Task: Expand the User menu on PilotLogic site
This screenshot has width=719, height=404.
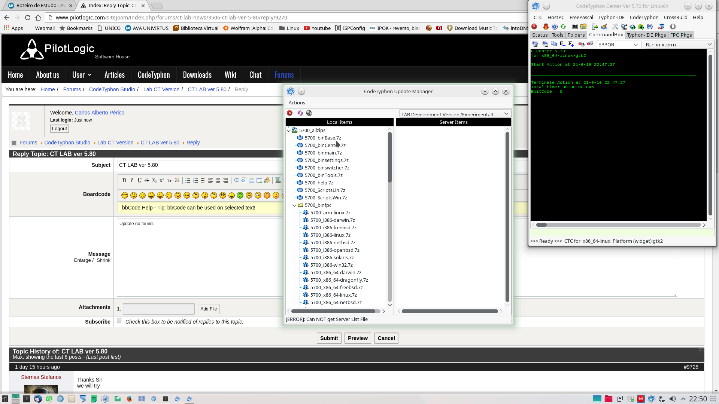Action: [x=82, y=75]
